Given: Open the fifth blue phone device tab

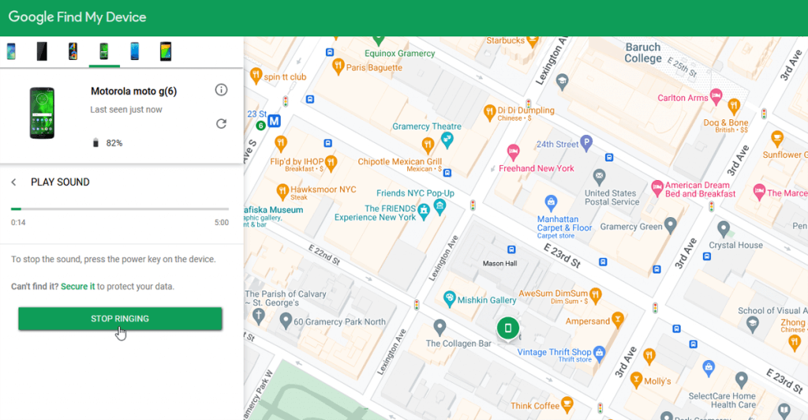Looking at the screenshot, I should coord(134,51).
